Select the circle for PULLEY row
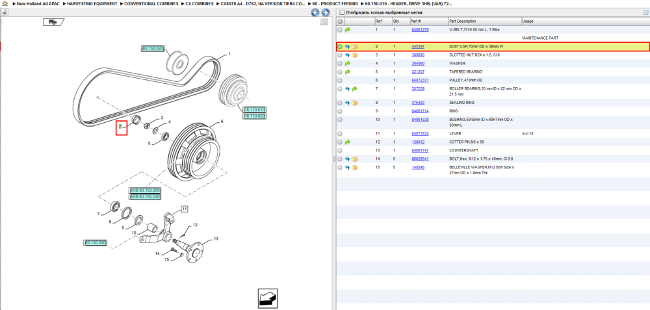650x310 pixels. (x=340, y=81)
